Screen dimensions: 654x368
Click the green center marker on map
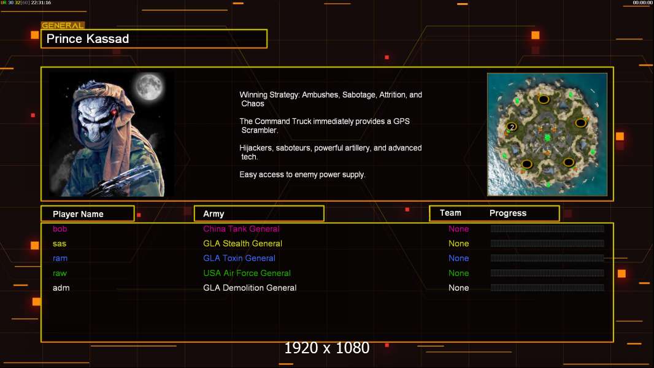pyautogui.click(x=547, y=137)
